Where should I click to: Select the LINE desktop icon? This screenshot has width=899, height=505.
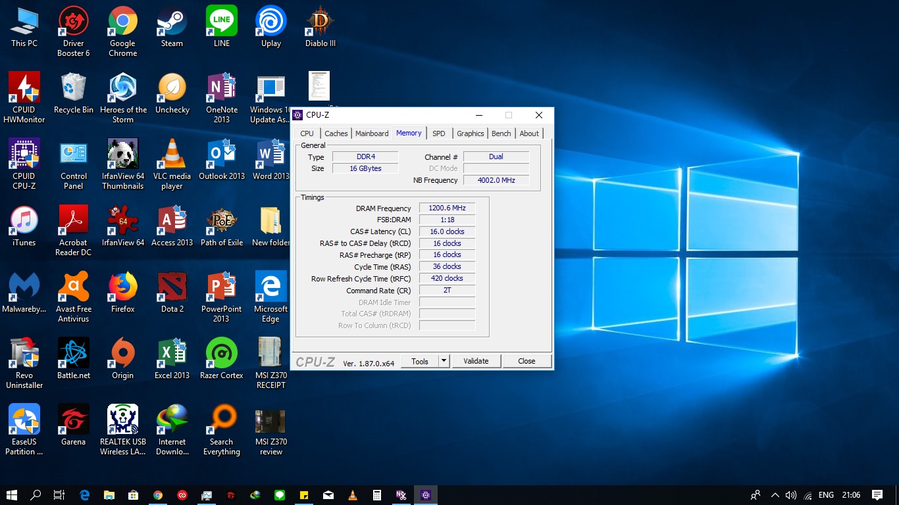pos(222,27)
